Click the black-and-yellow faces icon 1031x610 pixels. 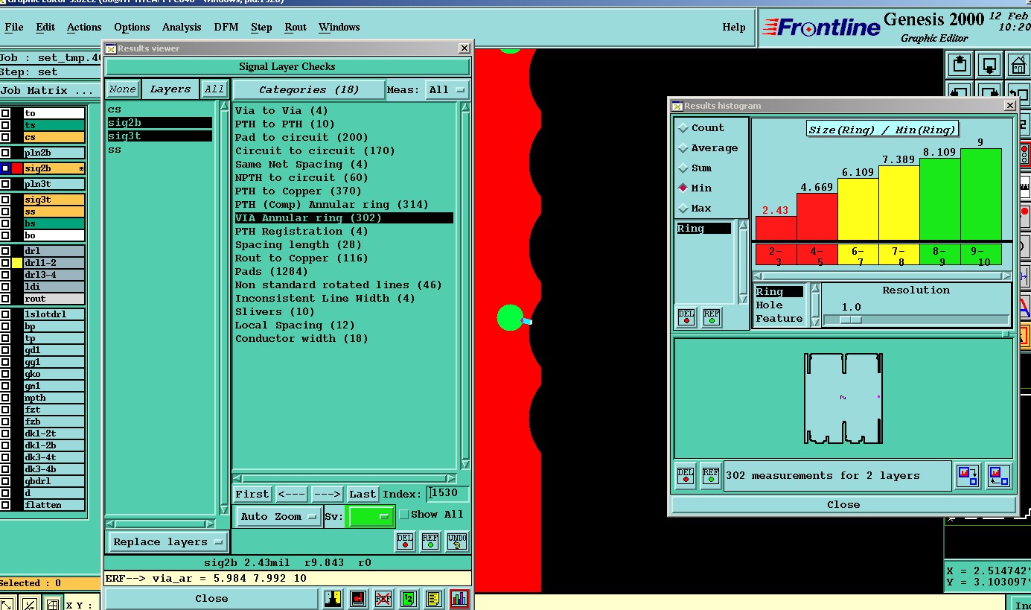(x=332, y=598)
